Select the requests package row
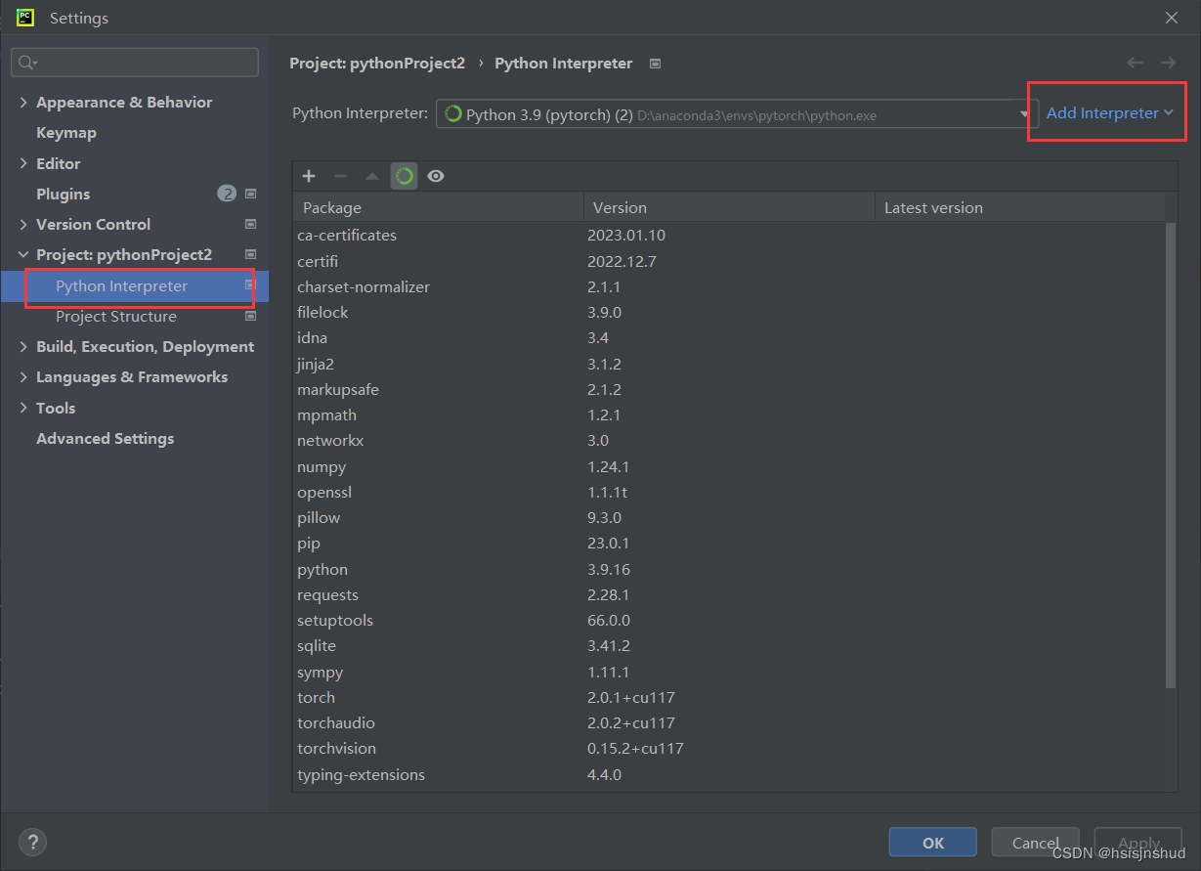This screenshot has width=1201, height=871. (x=729, y=594)
